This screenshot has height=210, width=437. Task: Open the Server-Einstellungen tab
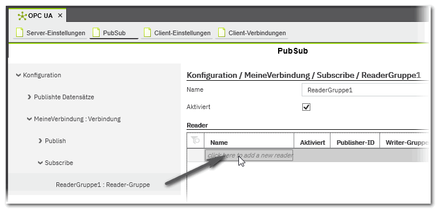pyautogui.click(x=51, y=33)
